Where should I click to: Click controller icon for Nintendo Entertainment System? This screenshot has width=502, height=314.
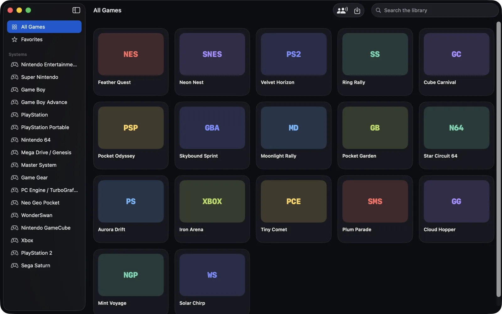14,65
